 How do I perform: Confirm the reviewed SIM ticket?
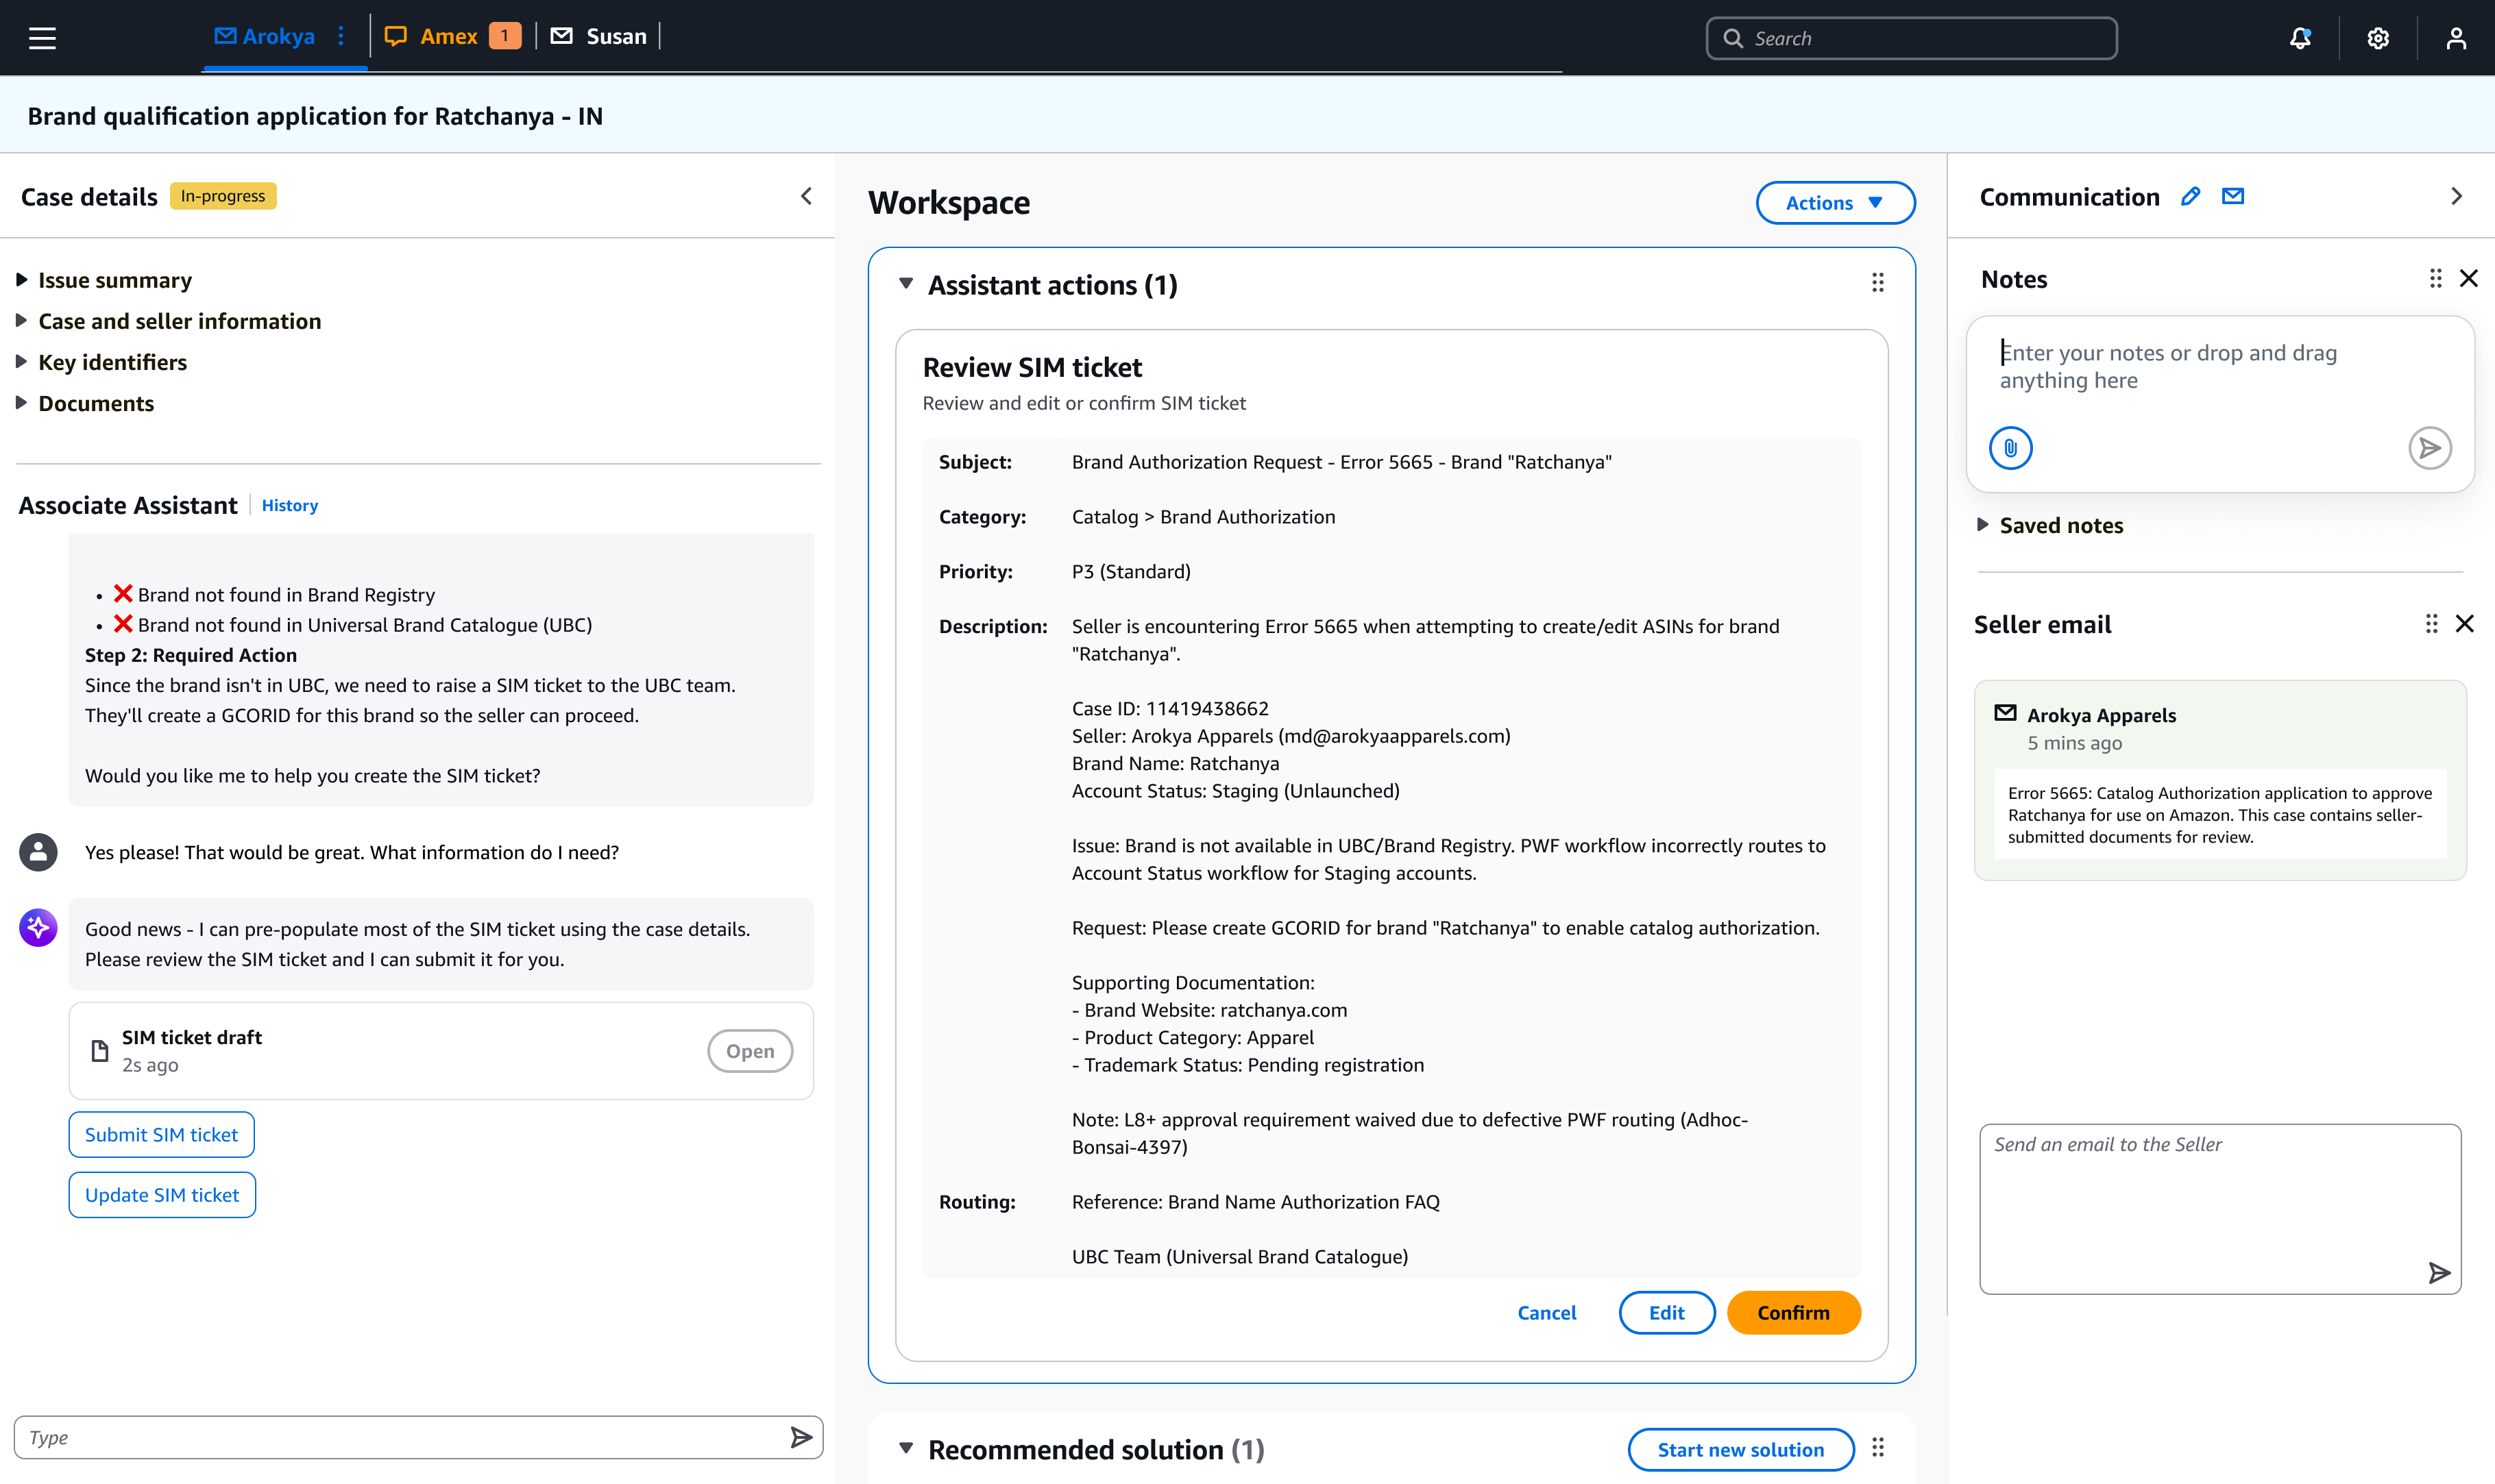[x=1792, y=1312]
